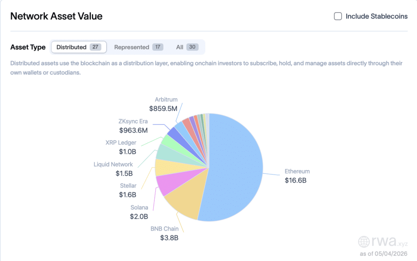Click the $3.8B value
Viewport: 417px width, 261px height.
tap(169, 238)
